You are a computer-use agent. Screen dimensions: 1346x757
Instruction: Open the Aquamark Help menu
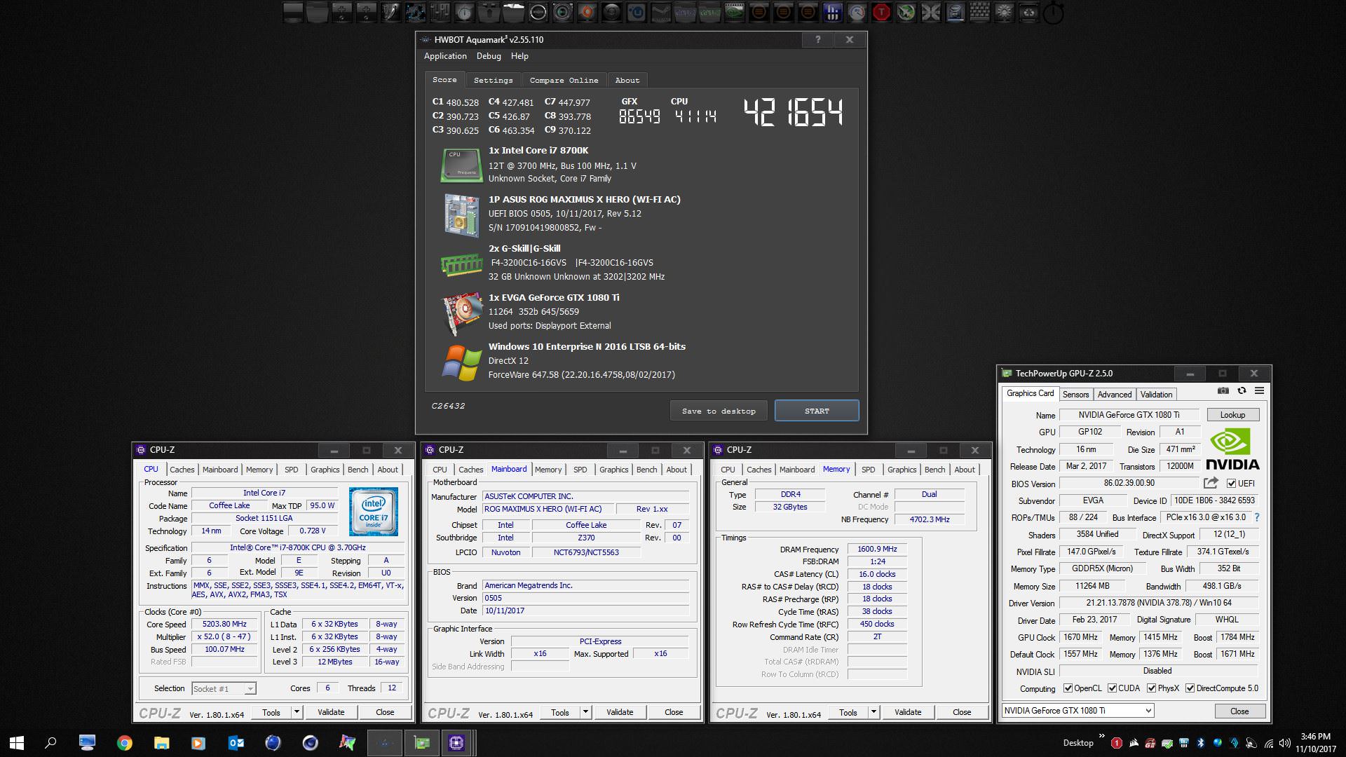[519, 56]
